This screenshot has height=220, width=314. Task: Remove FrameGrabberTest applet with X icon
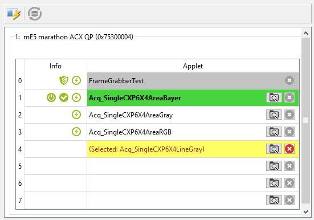[x=289, y=80]
